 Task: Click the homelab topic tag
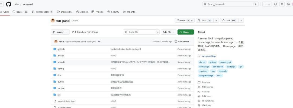click(x=223, y=71)
